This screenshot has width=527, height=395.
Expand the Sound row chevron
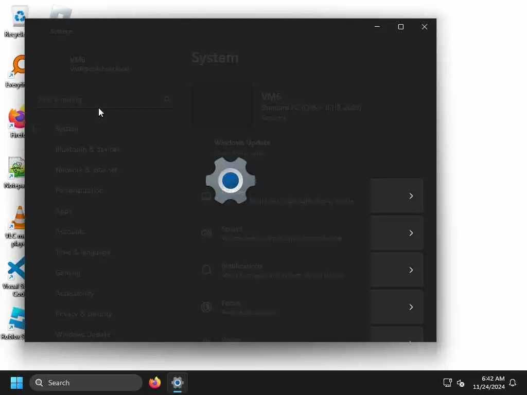[x=411, y=233]
